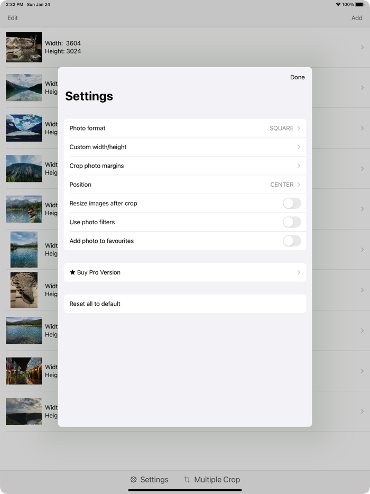Tap the Wi-Fi status icon
370x494 pixels.
tap(338, 4)
